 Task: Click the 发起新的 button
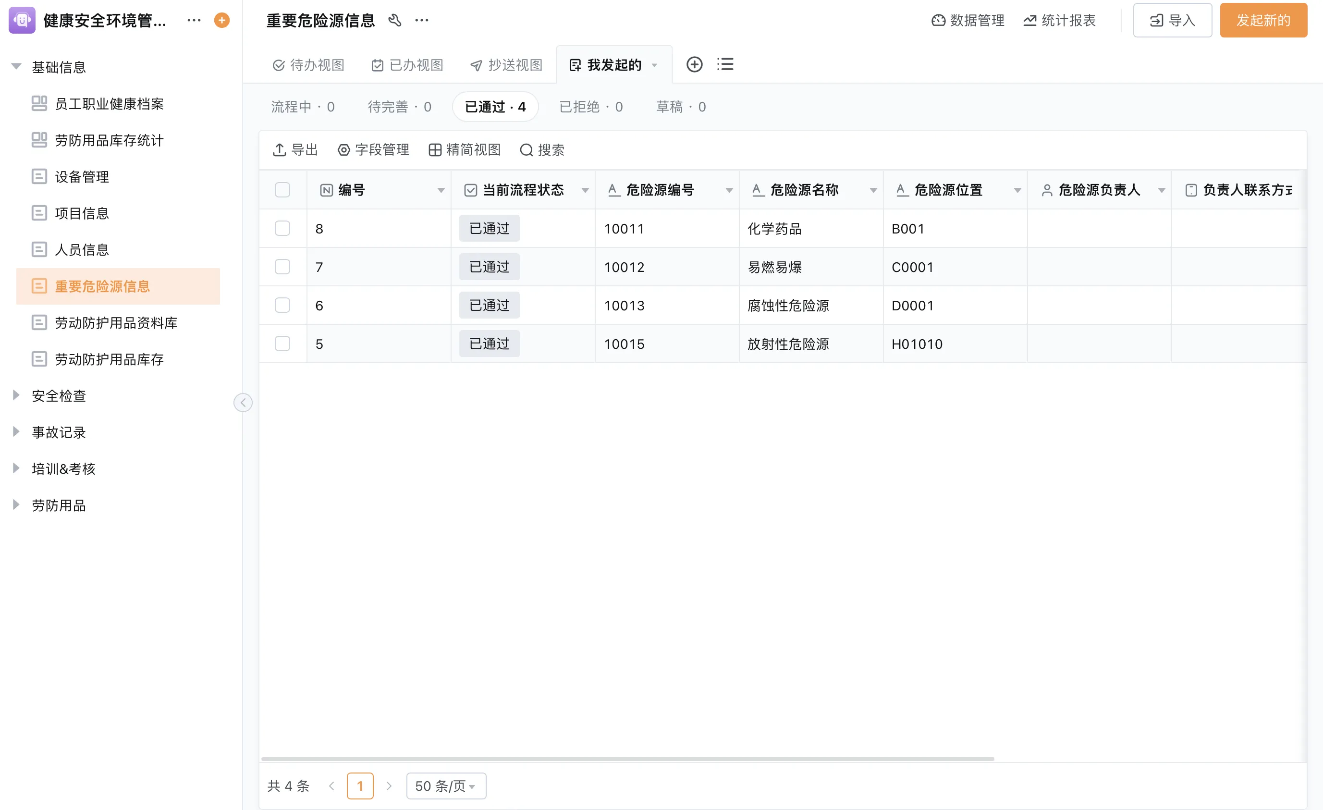1263,20
